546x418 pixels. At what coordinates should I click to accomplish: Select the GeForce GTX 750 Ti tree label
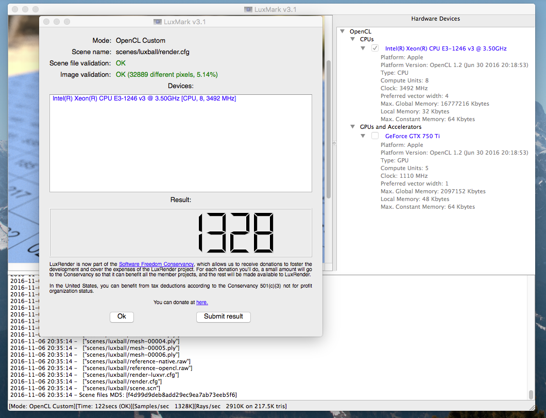[412, 136]
